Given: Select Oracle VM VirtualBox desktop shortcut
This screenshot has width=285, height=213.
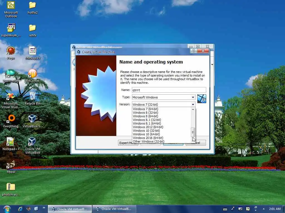Looking at the screenshot, I should point(33,146).
